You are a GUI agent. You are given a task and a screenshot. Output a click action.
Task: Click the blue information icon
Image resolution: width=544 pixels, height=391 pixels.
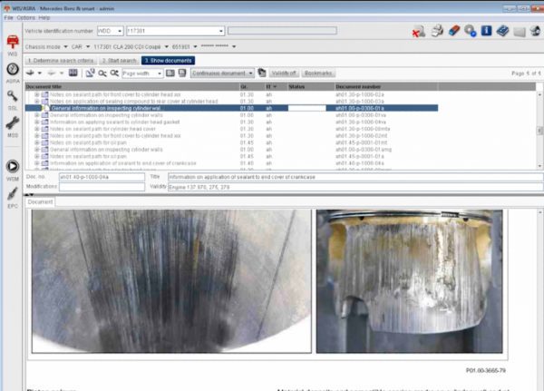486,31
